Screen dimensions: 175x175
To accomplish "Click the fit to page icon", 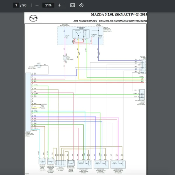I will tap(73, 5).
